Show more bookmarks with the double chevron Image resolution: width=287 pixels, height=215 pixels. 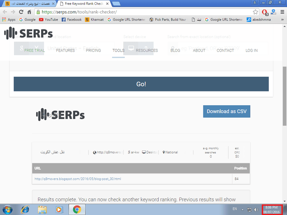[x=282, y=20]
